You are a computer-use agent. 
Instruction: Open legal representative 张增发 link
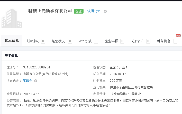coord(28,81)
